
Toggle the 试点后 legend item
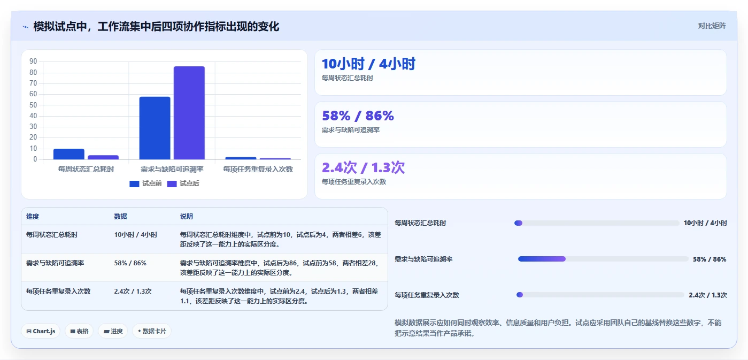coord(183,183)
